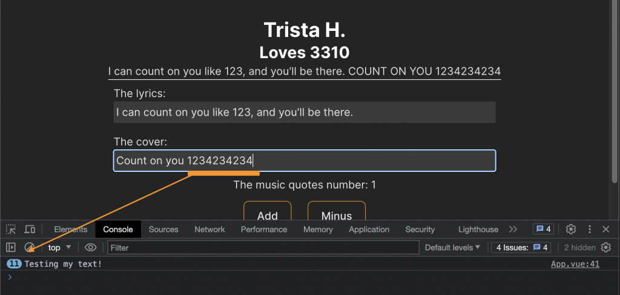620x295 pixels.
Task: Clear the console log
Action: pos(29,247)
